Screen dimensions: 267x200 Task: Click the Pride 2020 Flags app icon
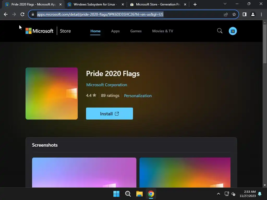point(52,93)
